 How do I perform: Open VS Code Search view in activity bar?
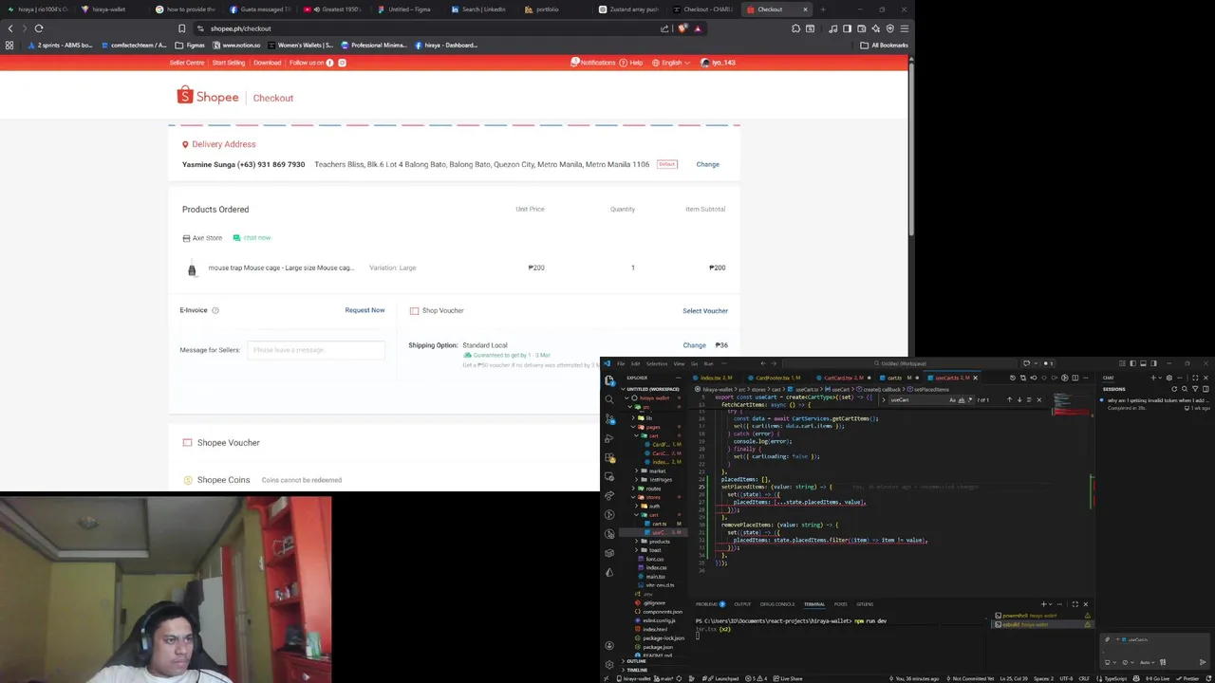[x=609, y=399]
